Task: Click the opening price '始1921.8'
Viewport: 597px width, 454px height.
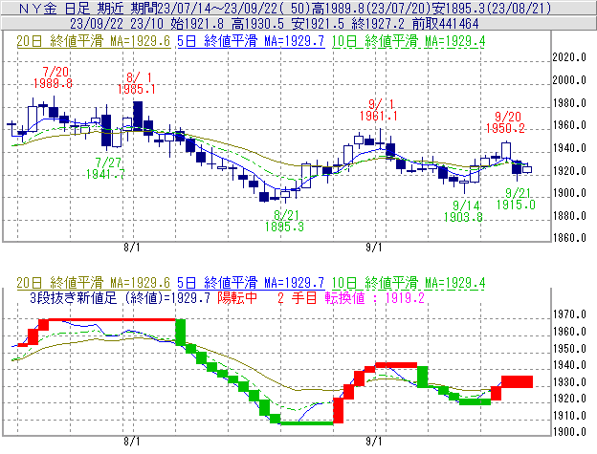Action: [x=197, y=24]
